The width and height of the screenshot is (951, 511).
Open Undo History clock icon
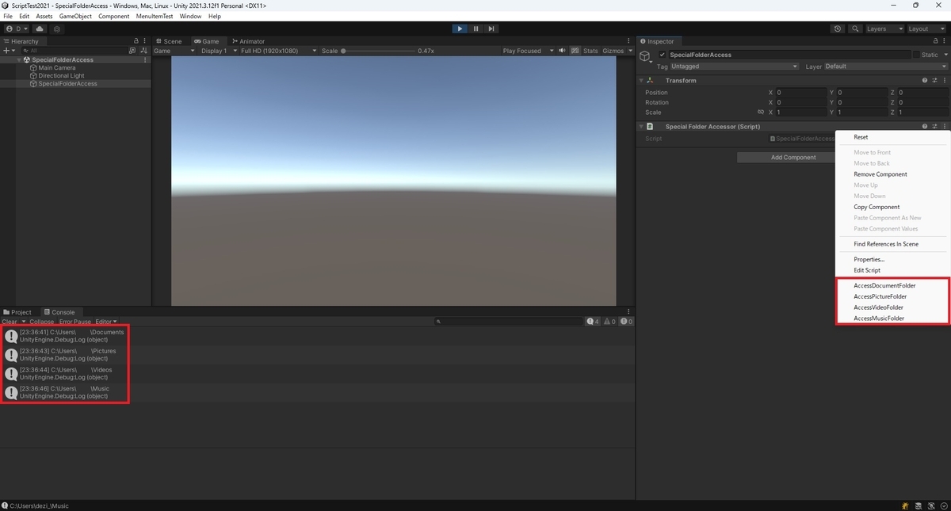coord(838,29)
